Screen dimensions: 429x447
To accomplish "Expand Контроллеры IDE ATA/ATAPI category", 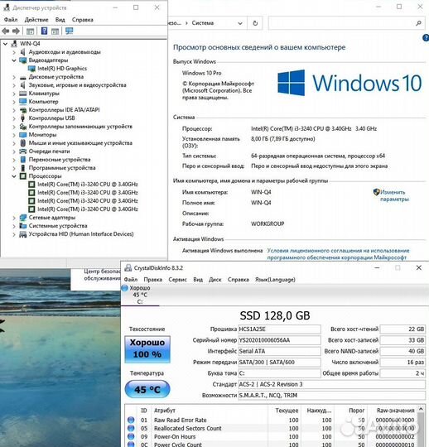I will point(14,110).
